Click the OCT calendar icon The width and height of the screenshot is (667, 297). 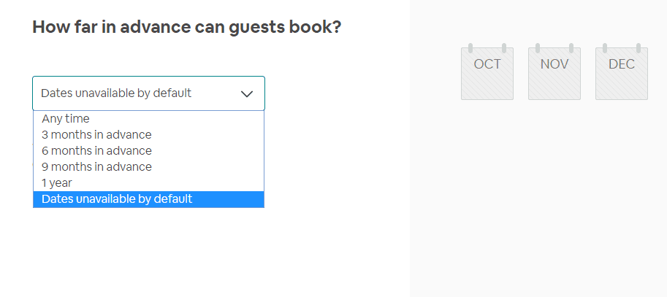pyautogui.click(x=487, y=73)
